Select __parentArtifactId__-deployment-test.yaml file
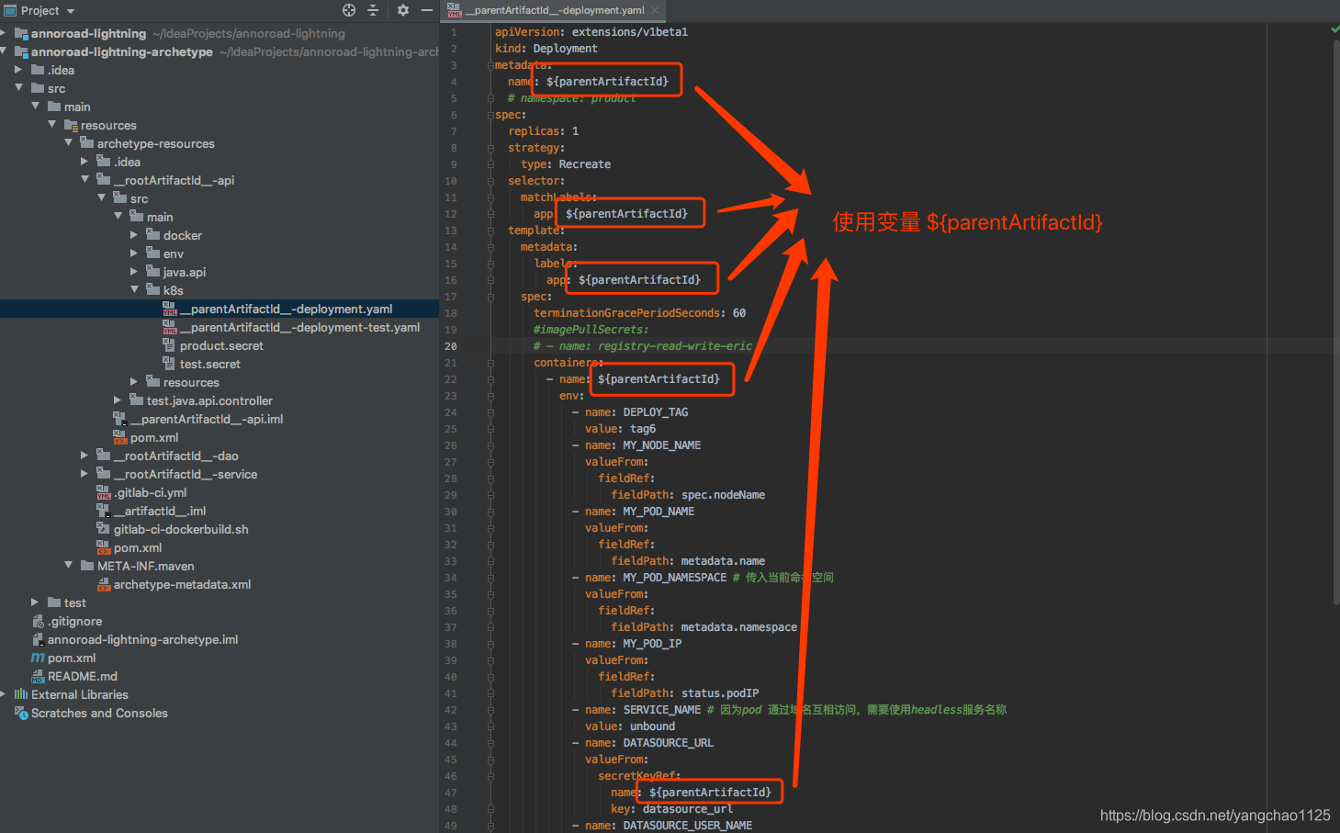 tap(299, 327)
